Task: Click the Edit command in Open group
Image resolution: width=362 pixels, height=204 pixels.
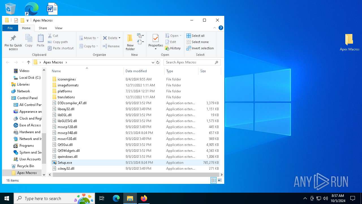Action: pos(171,42)
